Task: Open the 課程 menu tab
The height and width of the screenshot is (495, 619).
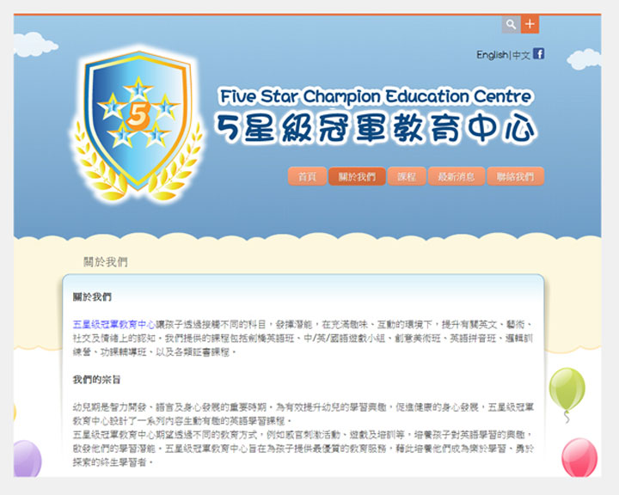Action: [x=407, y=176]
